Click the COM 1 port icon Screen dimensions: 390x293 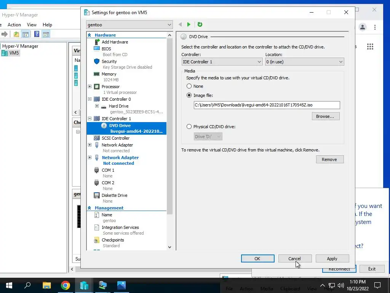tap(96, 170)
